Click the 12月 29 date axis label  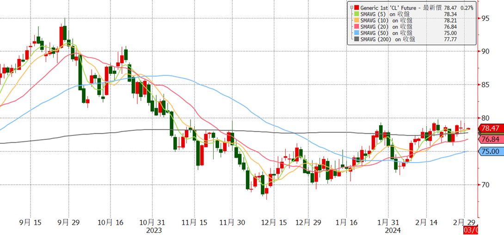(x=308, y=223)
